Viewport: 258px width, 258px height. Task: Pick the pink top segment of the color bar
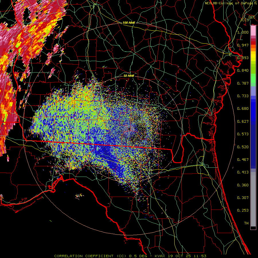(253, 31)
